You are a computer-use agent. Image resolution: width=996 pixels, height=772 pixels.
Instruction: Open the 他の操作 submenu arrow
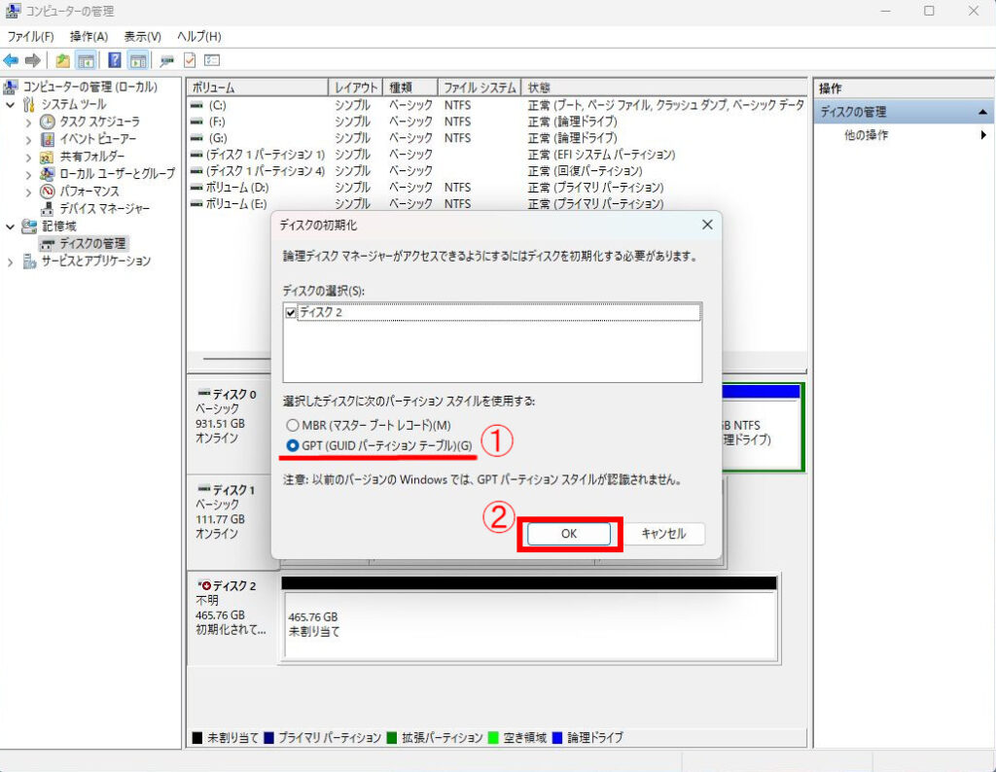pyautogui.click(x=983, y=134)
